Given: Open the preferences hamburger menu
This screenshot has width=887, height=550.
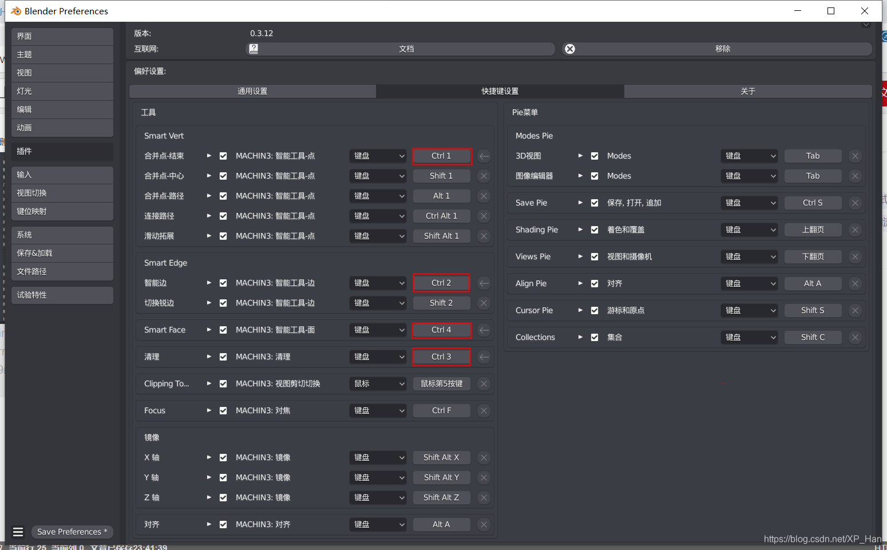Looking at the screenshot, I should pyautogui.click(x=18, y=532).
